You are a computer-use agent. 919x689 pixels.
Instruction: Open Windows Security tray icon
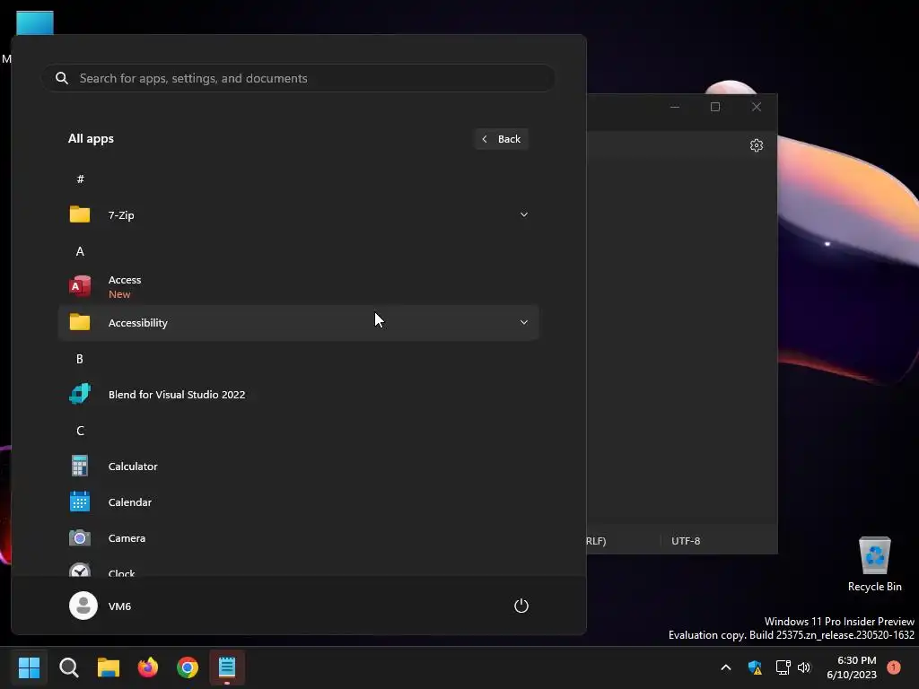(754, 667)
